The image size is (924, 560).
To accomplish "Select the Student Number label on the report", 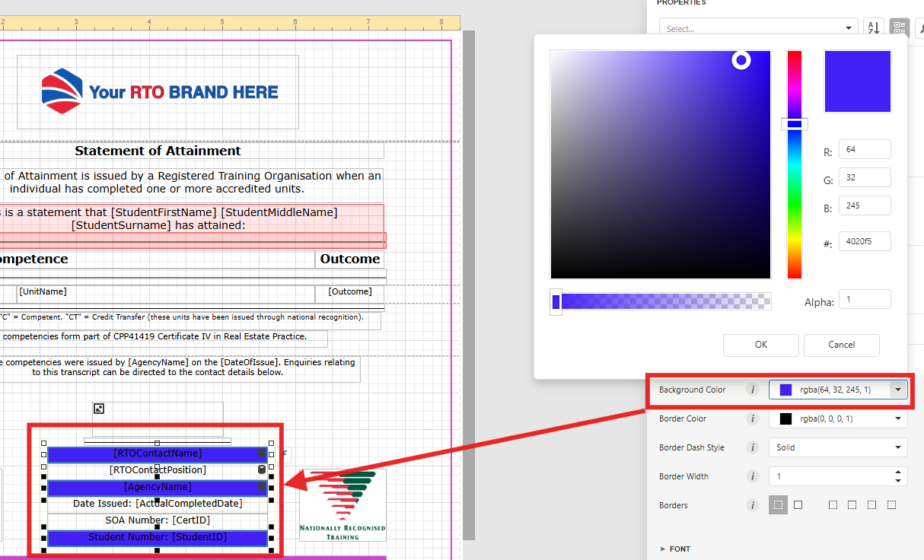I will click(x=158, y=537).
